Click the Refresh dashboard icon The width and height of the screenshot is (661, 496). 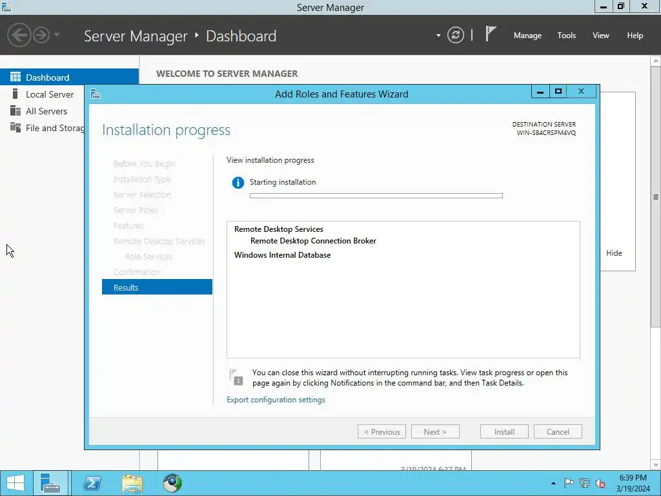click(x=455, y=35)
